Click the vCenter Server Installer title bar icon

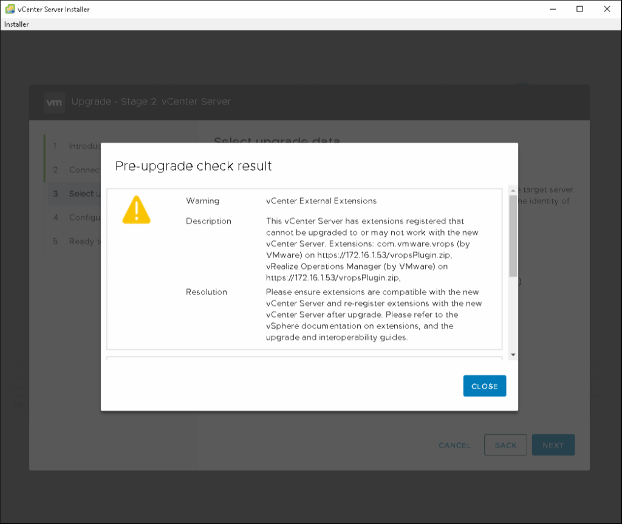[x=10, y=9]
